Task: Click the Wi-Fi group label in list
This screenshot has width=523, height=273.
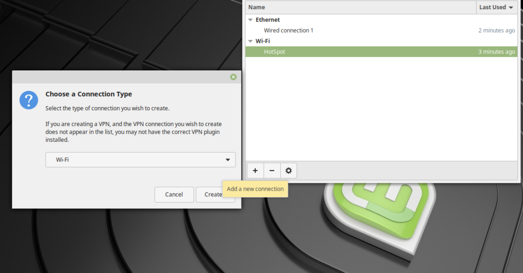Action: [x=263, y=41]
